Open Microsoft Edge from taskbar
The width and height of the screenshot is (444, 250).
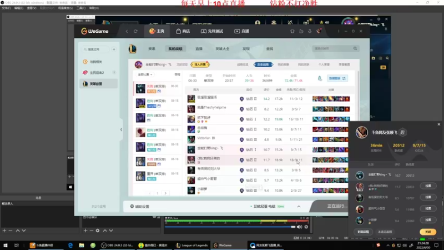[x=70, y=246]
